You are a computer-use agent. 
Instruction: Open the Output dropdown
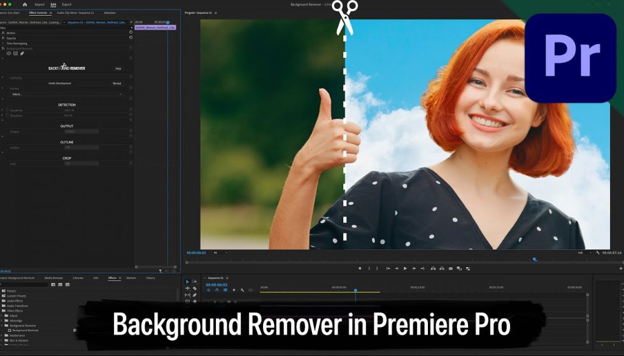(x=82, y=131)
